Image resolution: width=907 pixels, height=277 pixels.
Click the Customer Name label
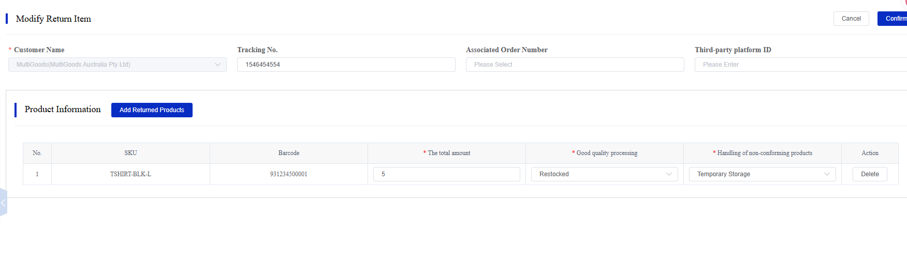(x=39, y=50)
